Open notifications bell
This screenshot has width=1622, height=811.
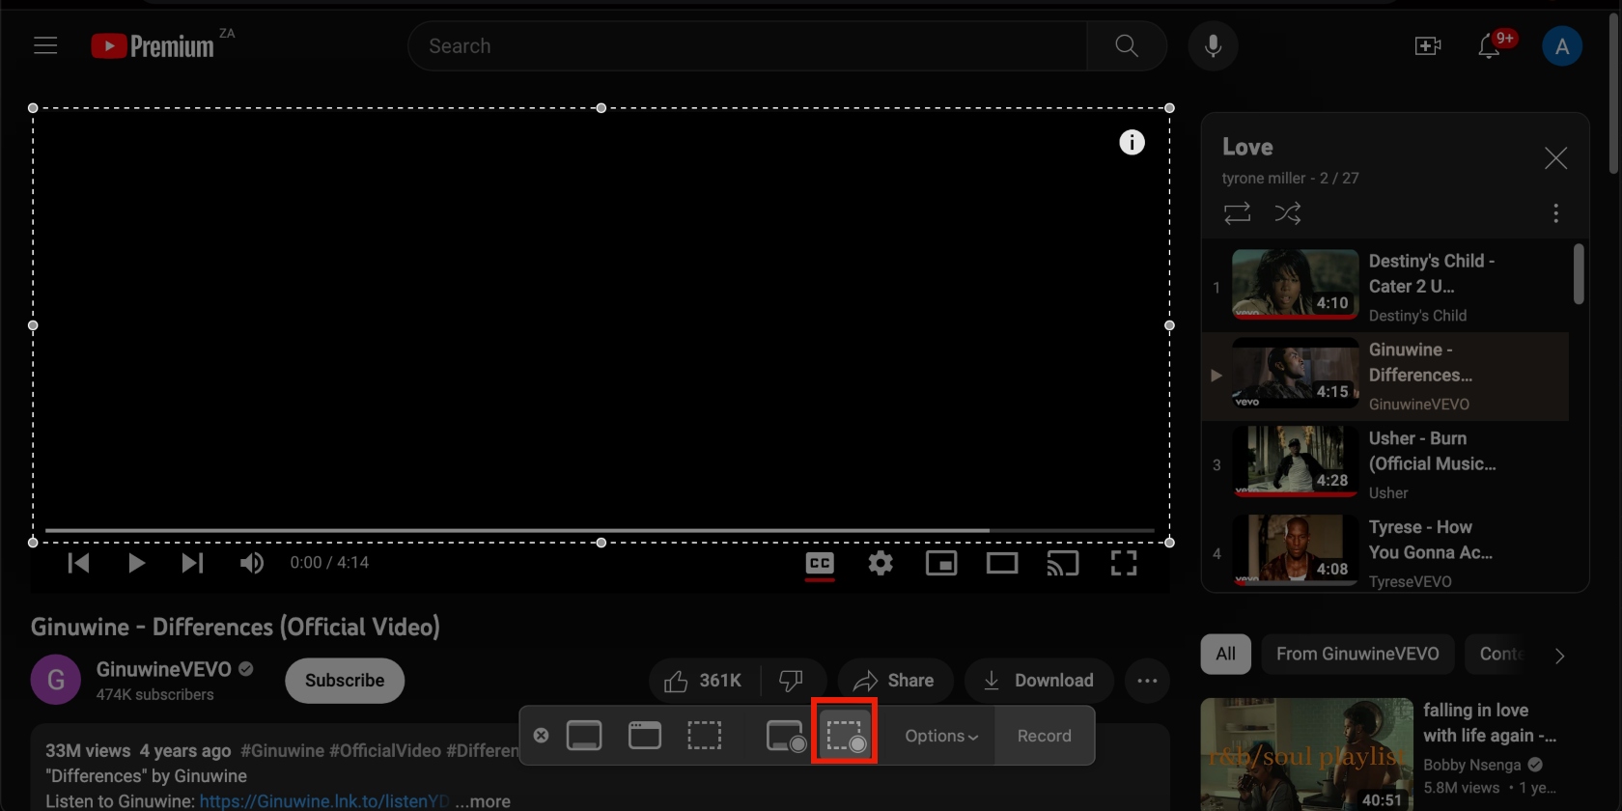pos(1489,45)
